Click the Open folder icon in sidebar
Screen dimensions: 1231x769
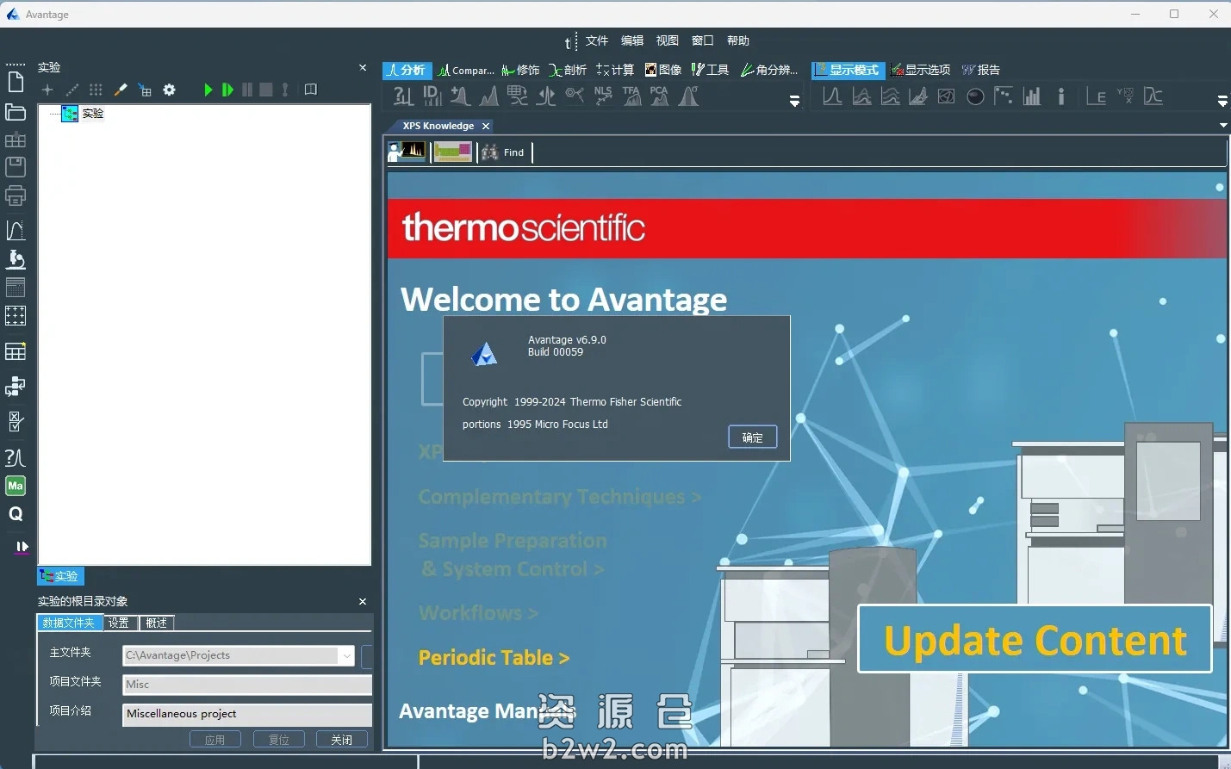point(16,112)
